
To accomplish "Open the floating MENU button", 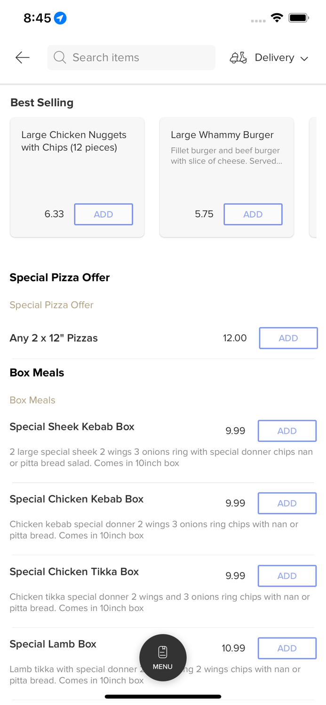I will (x=163, y=658).
